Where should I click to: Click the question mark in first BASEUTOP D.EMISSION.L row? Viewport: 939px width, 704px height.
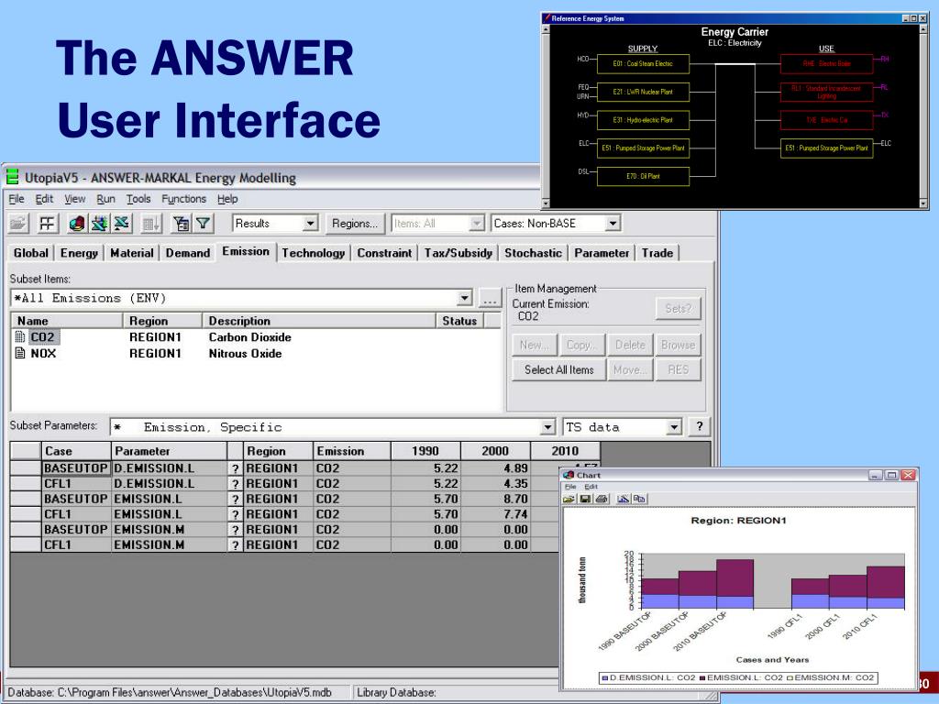click(x=236, y=468)
